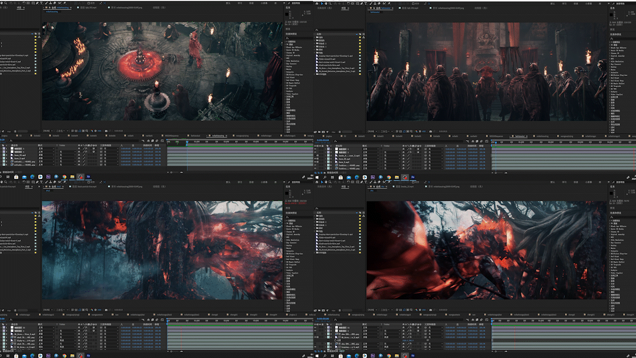Open 二分之一 resolution dropdown in burning roots viewer
The height and width of the screenshot is (358, 636).
pyautogui.click(x=386, y=310)
